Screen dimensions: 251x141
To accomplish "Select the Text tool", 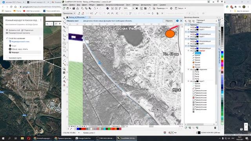I will [64, 56].
